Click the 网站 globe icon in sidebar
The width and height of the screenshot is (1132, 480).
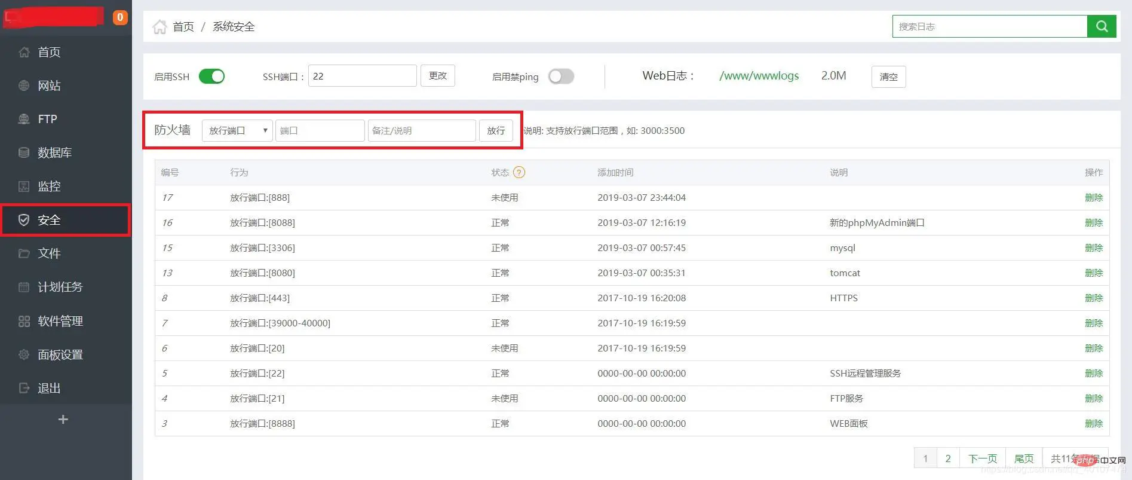24,85
